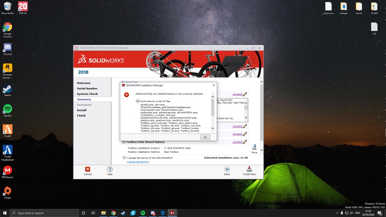This screenshot has width=386, height=217.
Task: Open the Windows Start menu
Action: point(5,213)
